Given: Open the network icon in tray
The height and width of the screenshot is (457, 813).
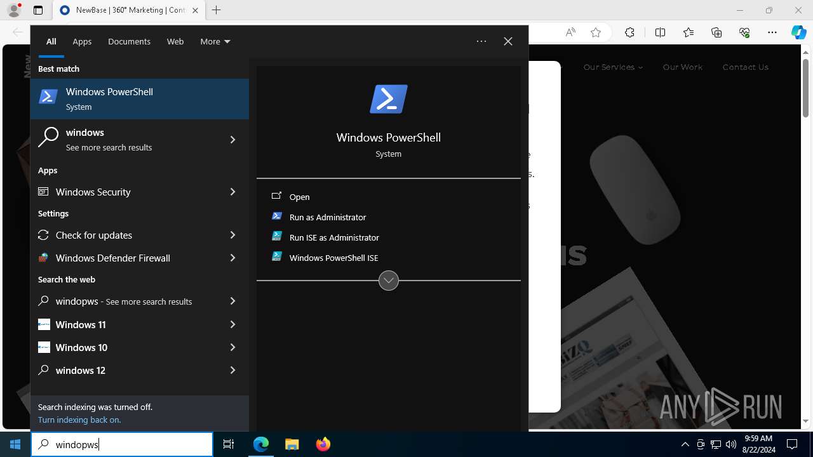Looking at the screenshot, I should pos(716,444).
